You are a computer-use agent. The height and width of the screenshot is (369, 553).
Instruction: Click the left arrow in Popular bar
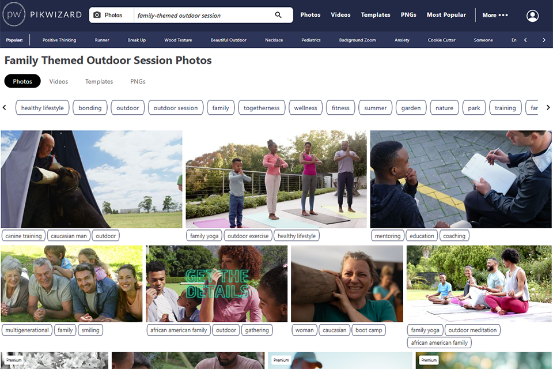525,40
